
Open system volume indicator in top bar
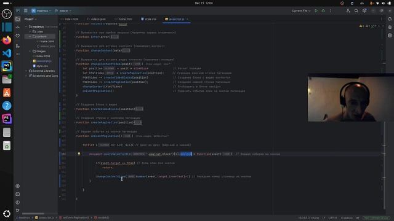click(383, 3)
